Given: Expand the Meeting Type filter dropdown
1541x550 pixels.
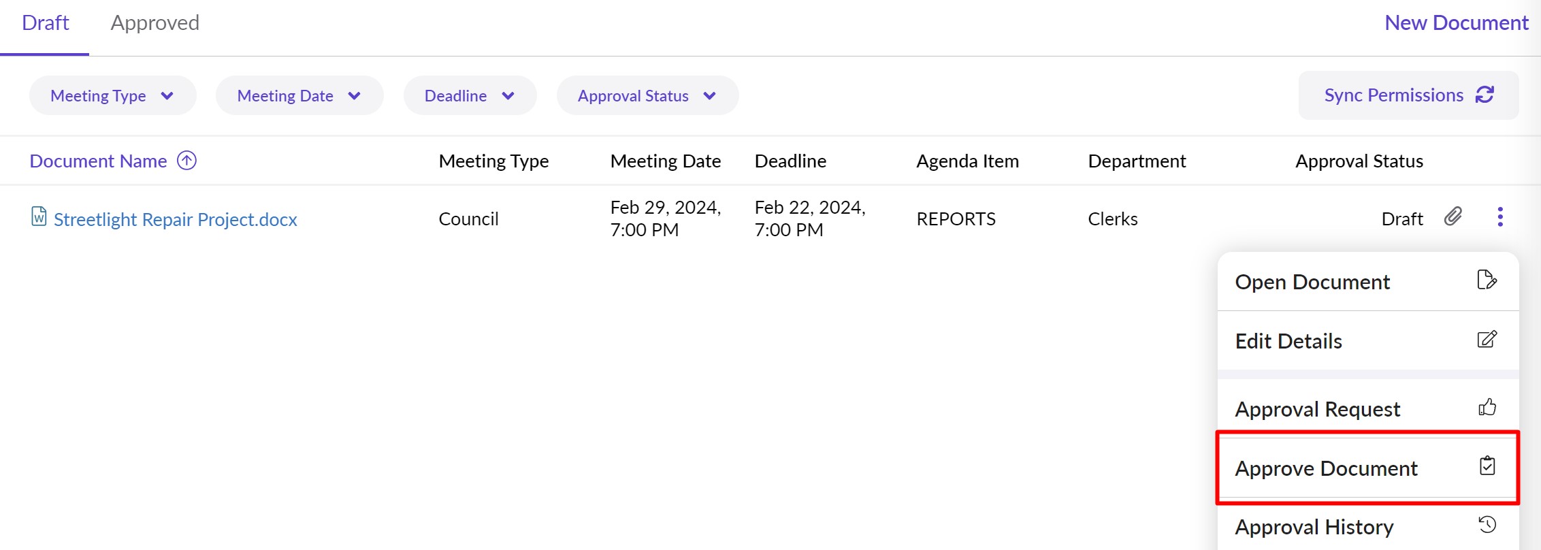Looking at the screenshot, I should click(112, 96).
